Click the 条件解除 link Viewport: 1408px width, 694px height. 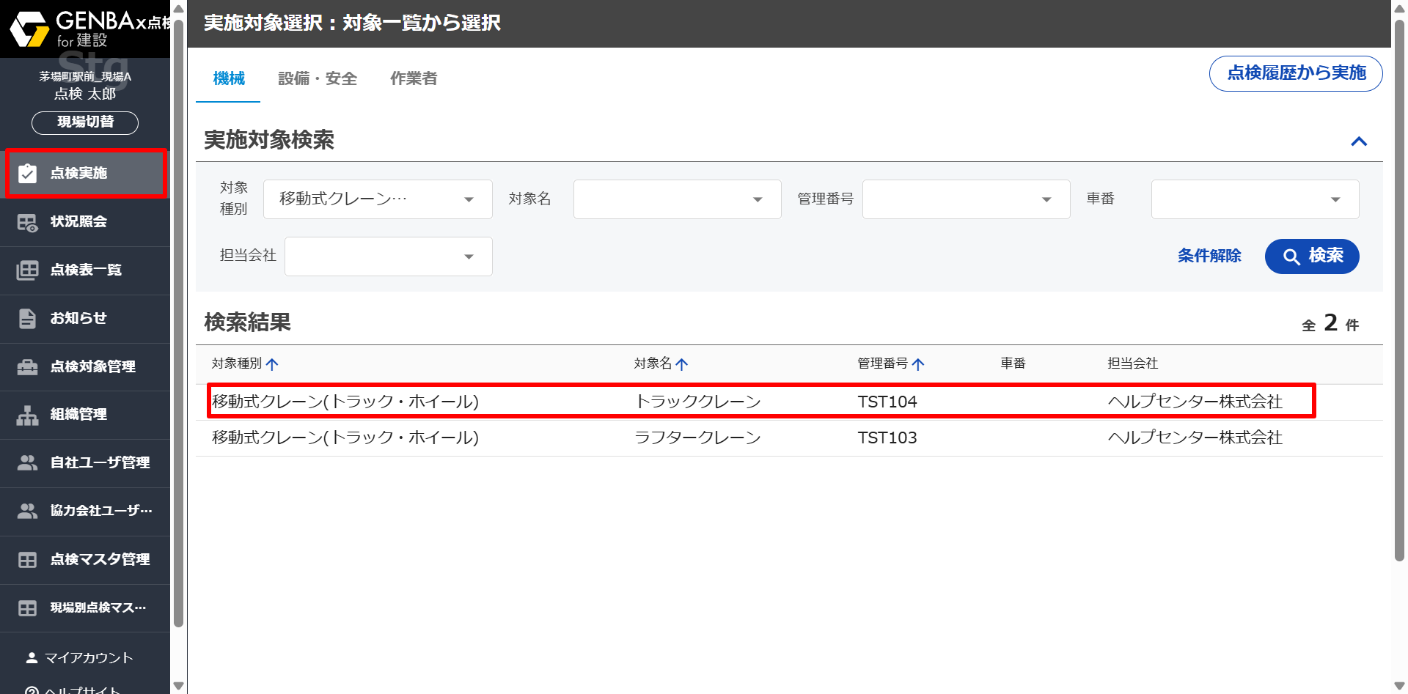1209,256
